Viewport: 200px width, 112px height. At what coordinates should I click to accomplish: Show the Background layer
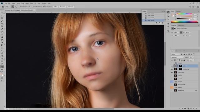pyautogui.click(x=172, y=91)
